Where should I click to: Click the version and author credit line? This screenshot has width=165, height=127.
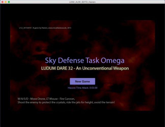click(x=45, y=28)
